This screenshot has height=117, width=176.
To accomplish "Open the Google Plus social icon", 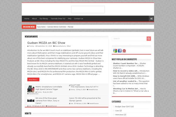I will click(115, 51).
